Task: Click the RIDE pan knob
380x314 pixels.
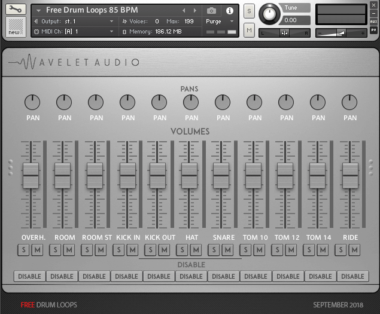Action: coord(349,102)
